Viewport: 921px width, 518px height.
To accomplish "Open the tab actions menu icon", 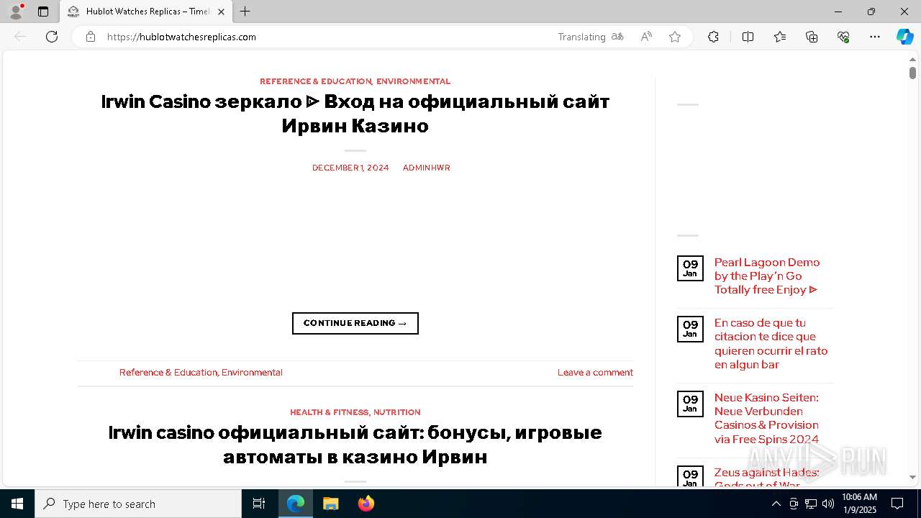I will (43, 12).
